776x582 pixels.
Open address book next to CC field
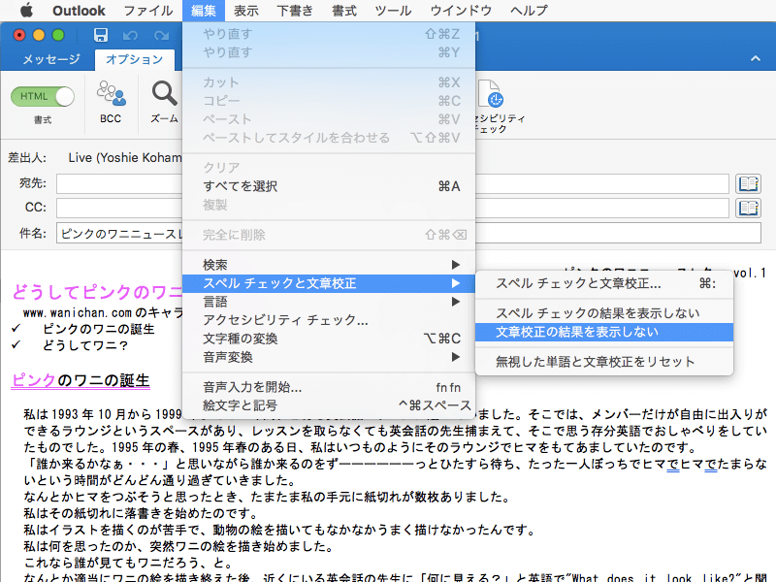tap(748, 208)
